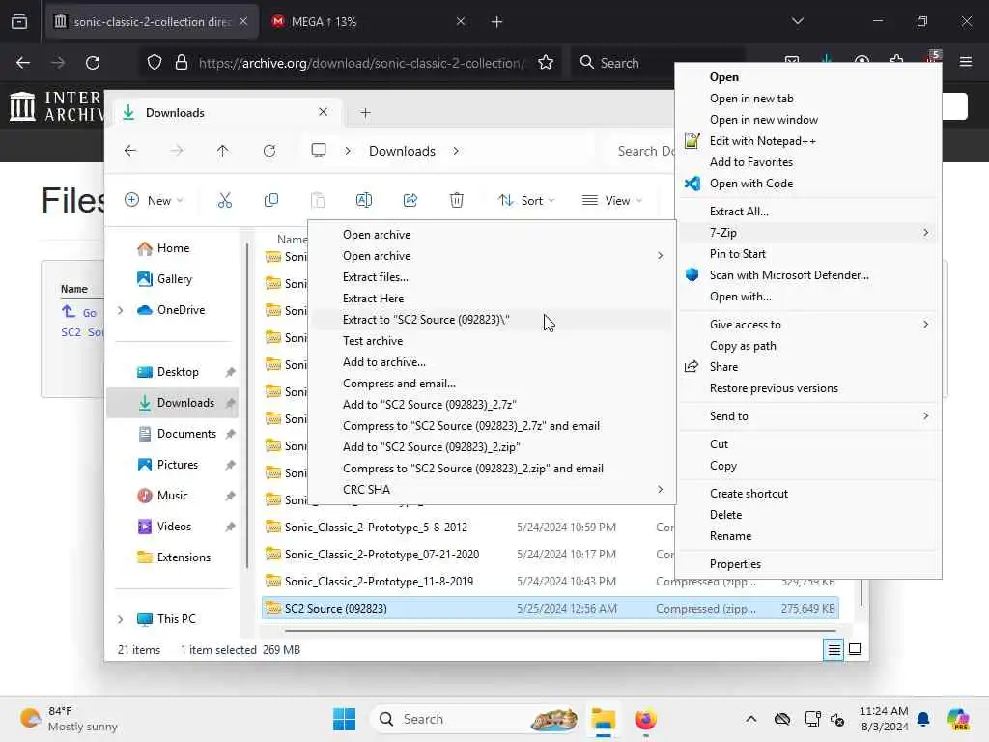
Task: Open the Firefox hamburger menu
Action: (x=966, y=62)
